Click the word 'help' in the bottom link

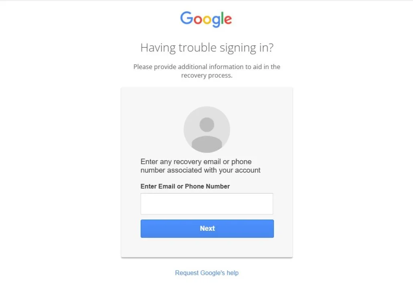pyautogui.click(x=233, y=273)
